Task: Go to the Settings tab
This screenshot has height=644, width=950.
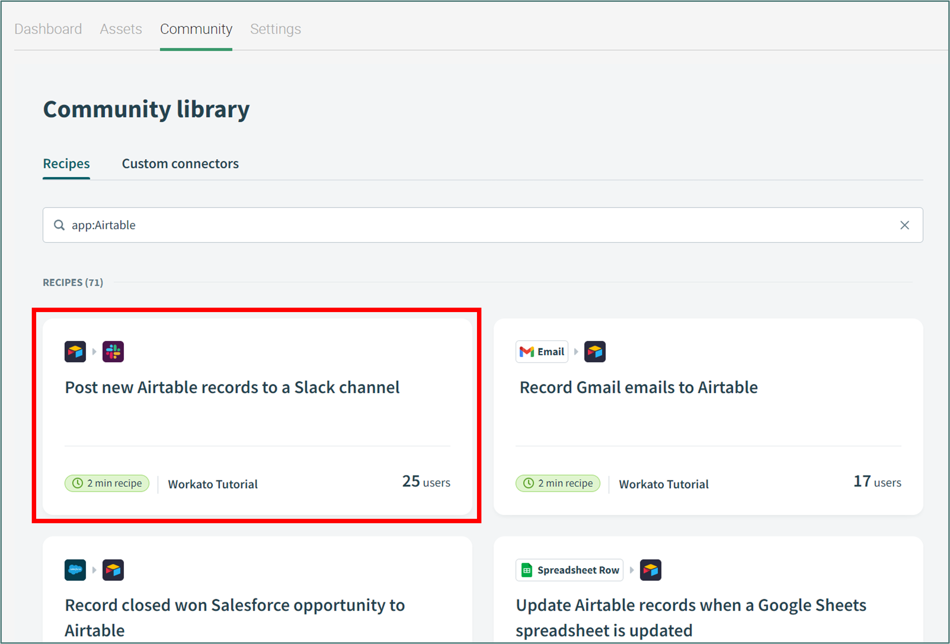Action: click(x=275, y=29)
